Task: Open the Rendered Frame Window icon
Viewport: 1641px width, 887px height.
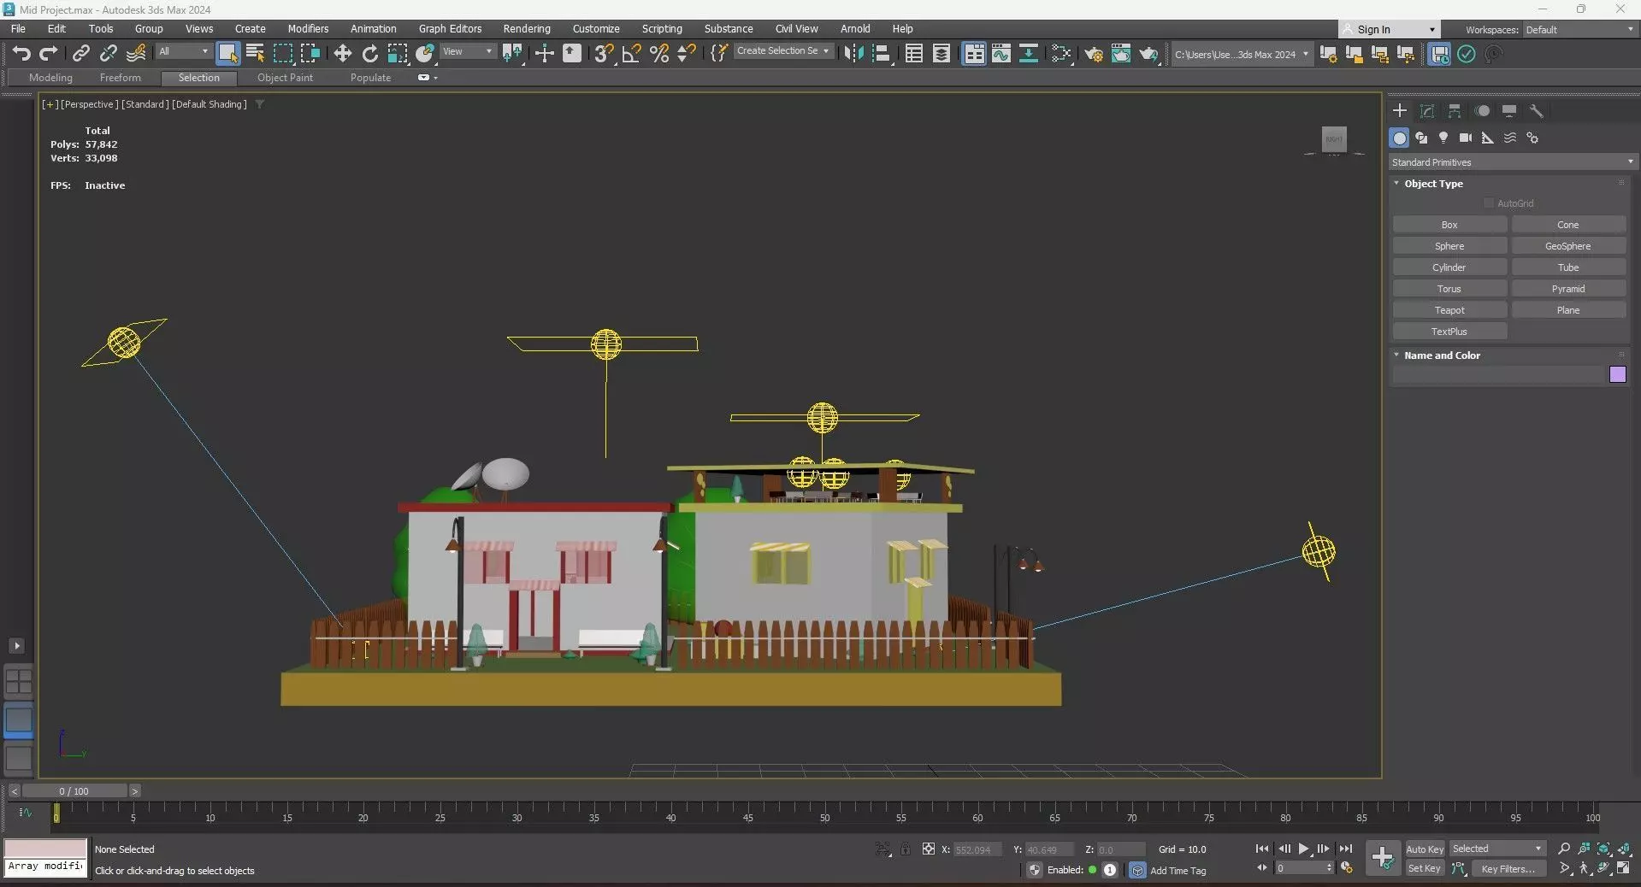Action: click(x=1121, y=54)
